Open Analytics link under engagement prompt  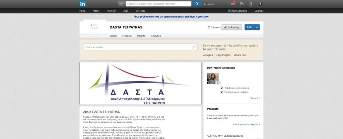[208, 55]
